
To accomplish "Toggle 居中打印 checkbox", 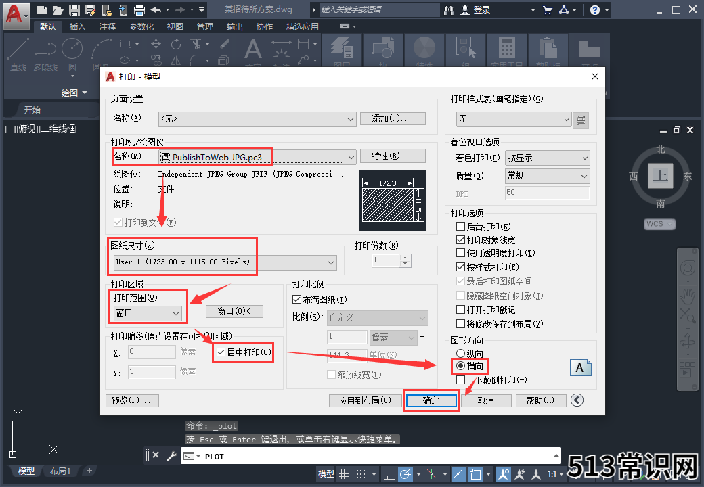I will coord(221,352).
